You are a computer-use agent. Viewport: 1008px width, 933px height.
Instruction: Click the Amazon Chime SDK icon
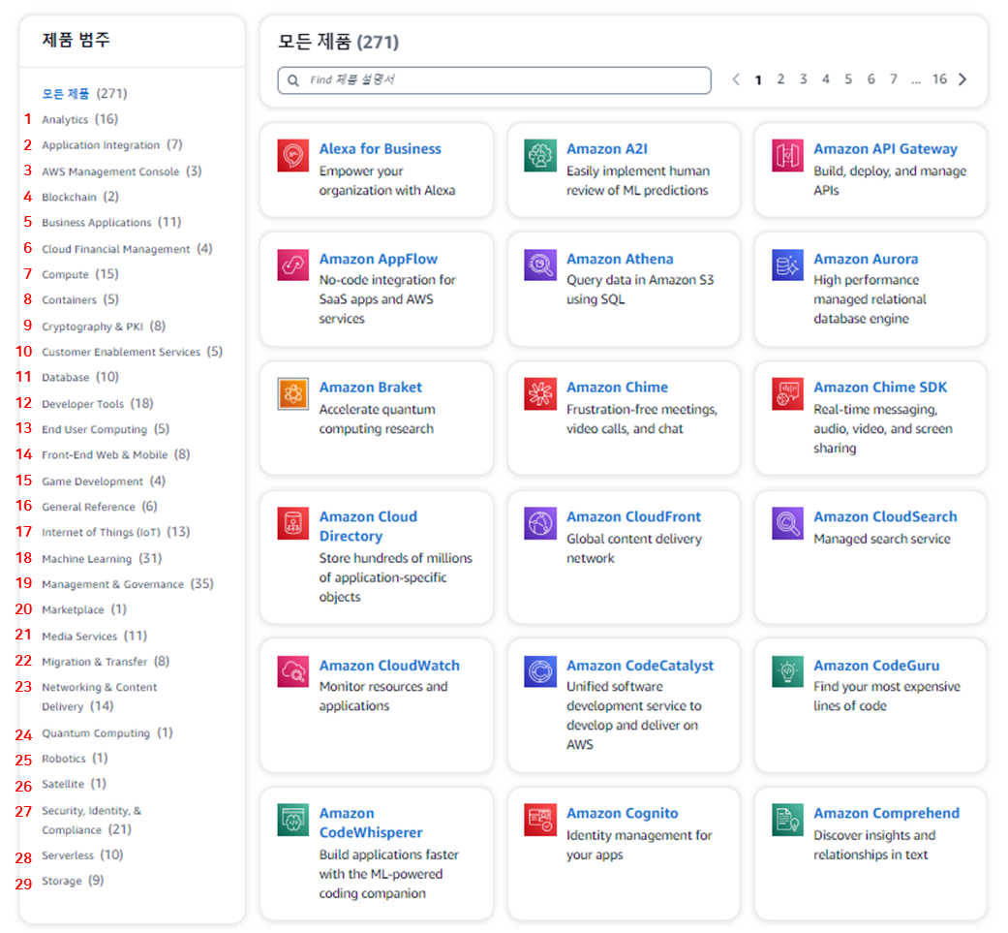pyautogui.click(x=787, y=393)
